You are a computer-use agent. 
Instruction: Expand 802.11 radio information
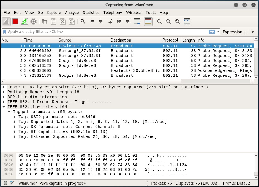pyautogui.click(x=4, y=97)
